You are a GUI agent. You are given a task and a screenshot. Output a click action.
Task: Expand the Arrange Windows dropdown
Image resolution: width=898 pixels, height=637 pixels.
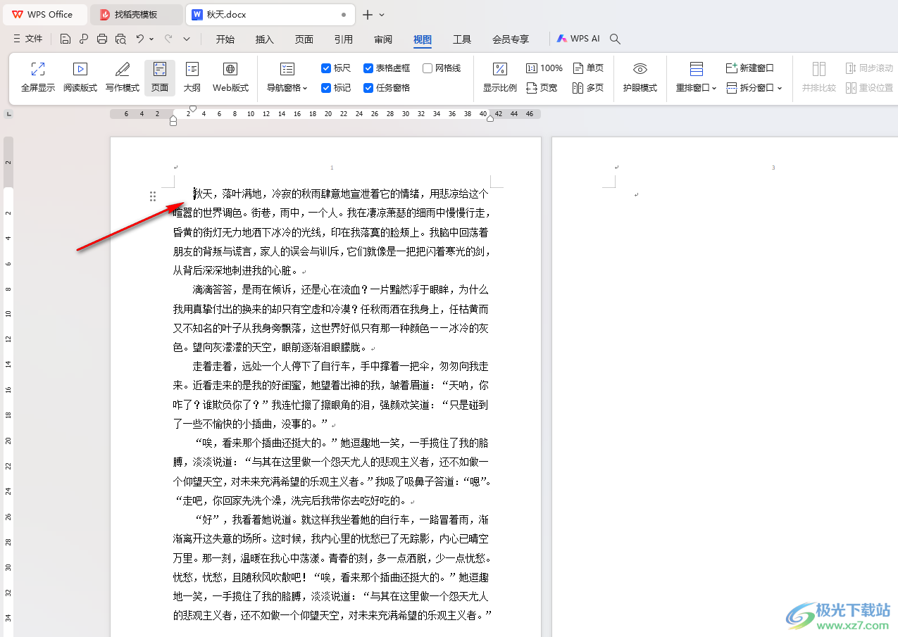click(x=696, y=88)
